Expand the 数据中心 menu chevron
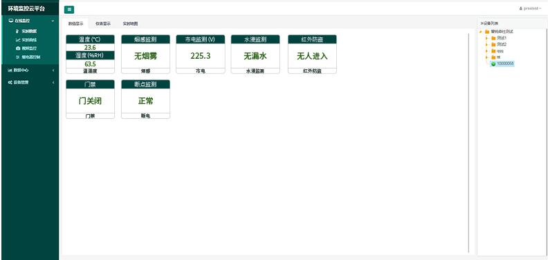This screenshot has height=260, width=552. [53, 70]
